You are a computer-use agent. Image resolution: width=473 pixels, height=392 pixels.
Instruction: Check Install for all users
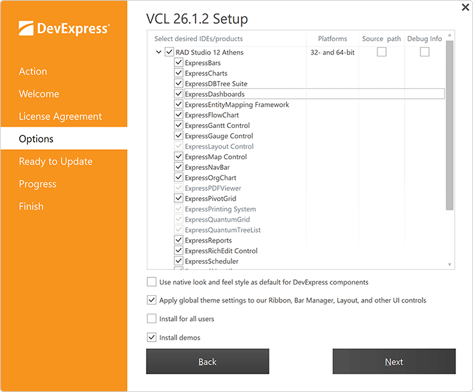[151, 318]
